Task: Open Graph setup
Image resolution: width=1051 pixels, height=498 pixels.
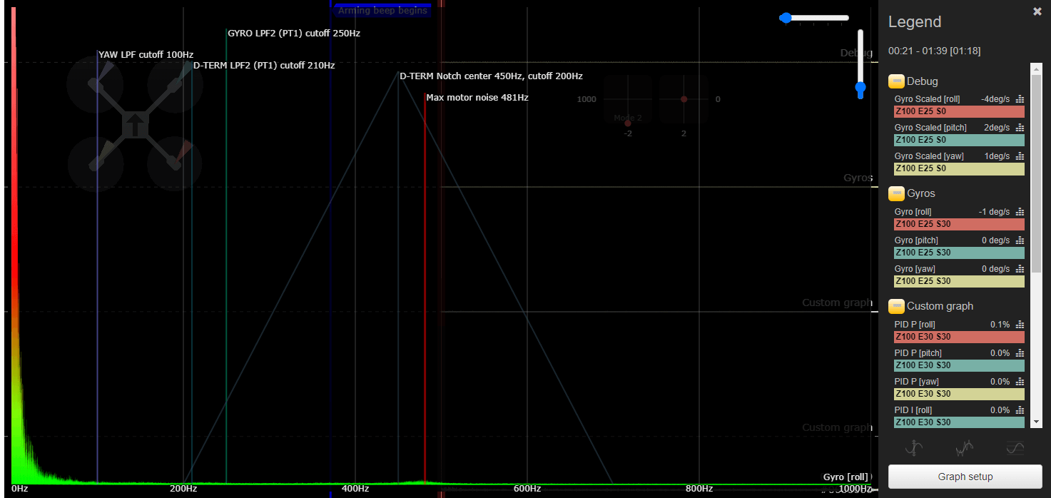Action: pyautogui.click(x=965, y=477)
